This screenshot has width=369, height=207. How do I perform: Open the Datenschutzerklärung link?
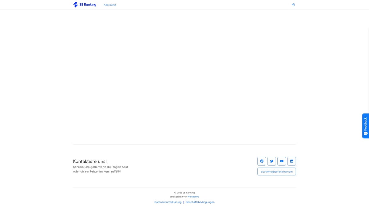(168, 202)
